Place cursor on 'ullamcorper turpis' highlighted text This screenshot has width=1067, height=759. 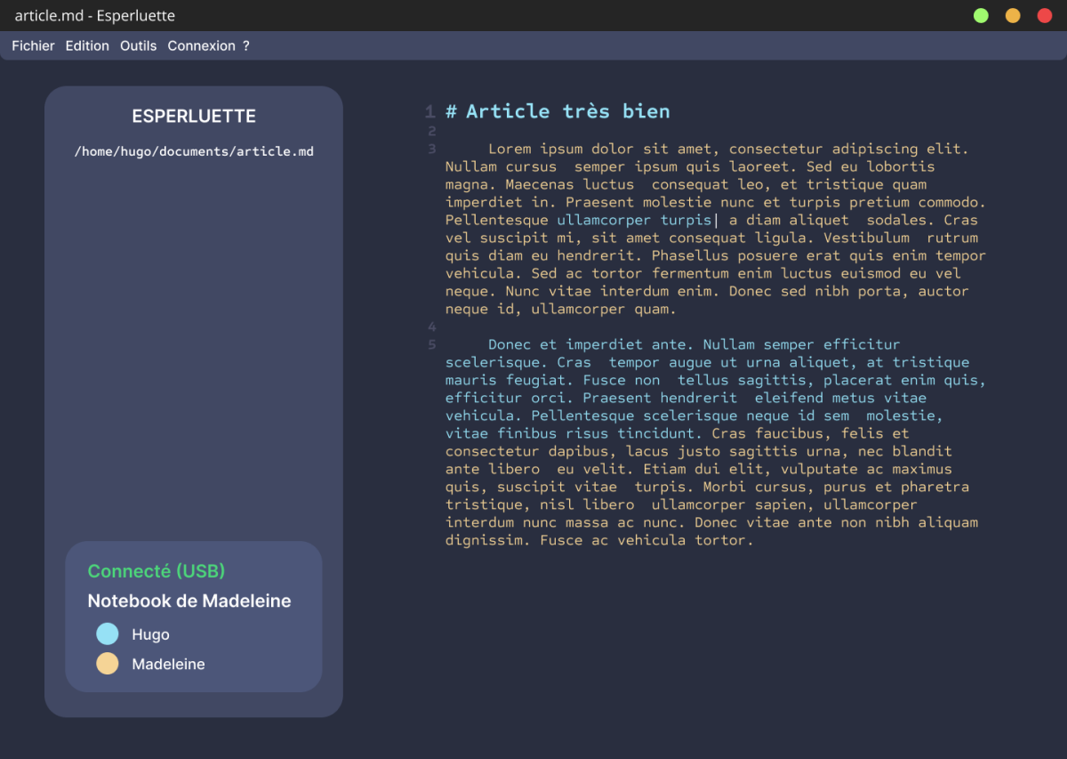634,220
